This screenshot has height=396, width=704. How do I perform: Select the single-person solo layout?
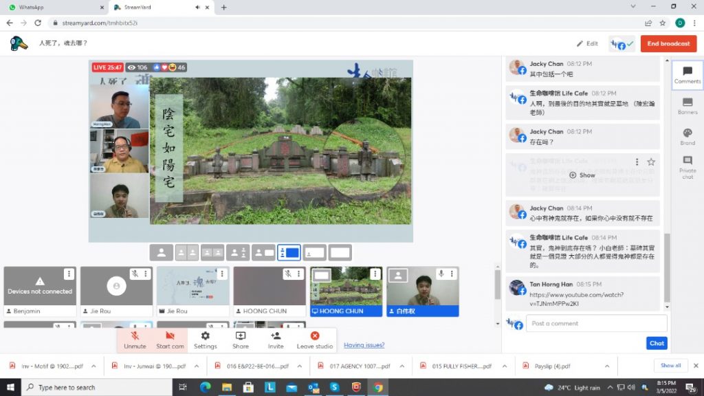[x=162, y=252]
